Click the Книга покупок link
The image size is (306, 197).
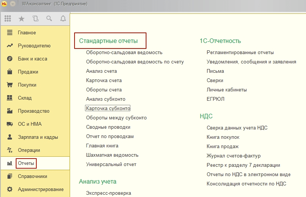(x=223, y=137)
